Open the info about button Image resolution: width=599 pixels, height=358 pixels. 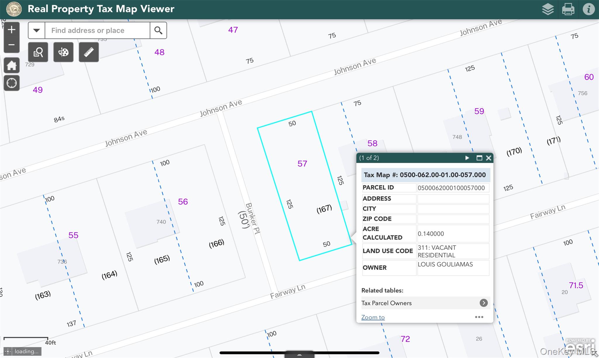point(588,9)
